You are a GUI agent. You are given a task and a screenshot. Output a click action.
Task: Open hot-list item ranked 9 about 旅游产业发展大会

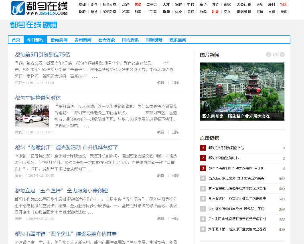(x=237, y=229)
